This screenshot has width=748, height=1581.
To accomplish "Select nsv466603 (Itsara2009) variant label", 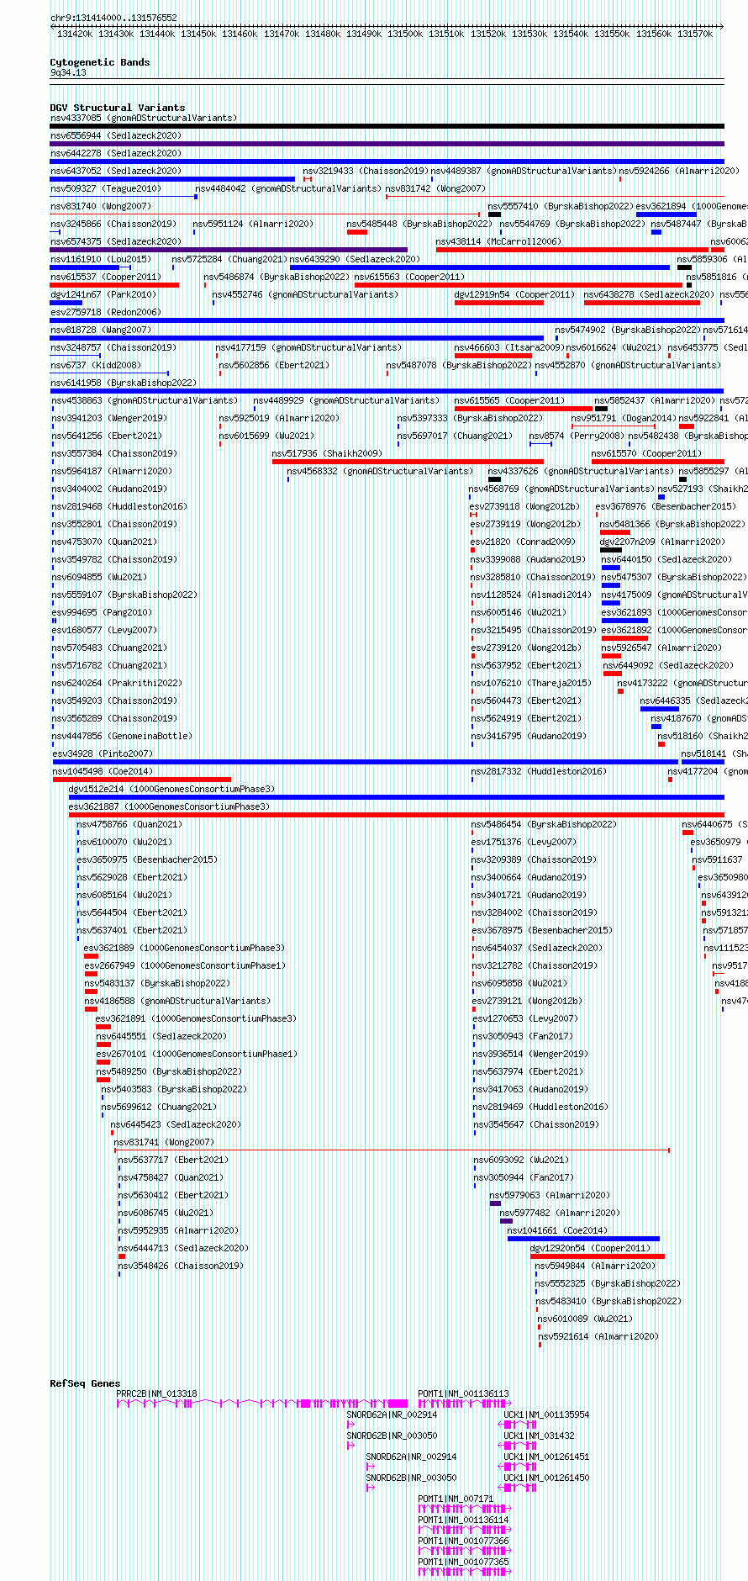I will 509,347.
